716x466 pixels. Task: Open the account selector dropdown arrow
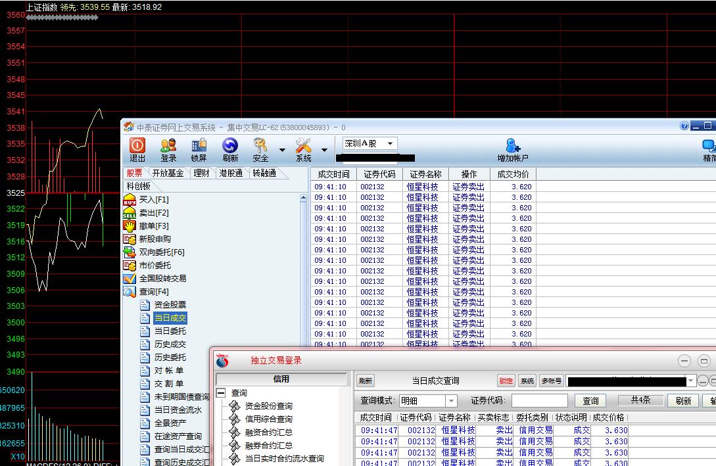(691, 381)
